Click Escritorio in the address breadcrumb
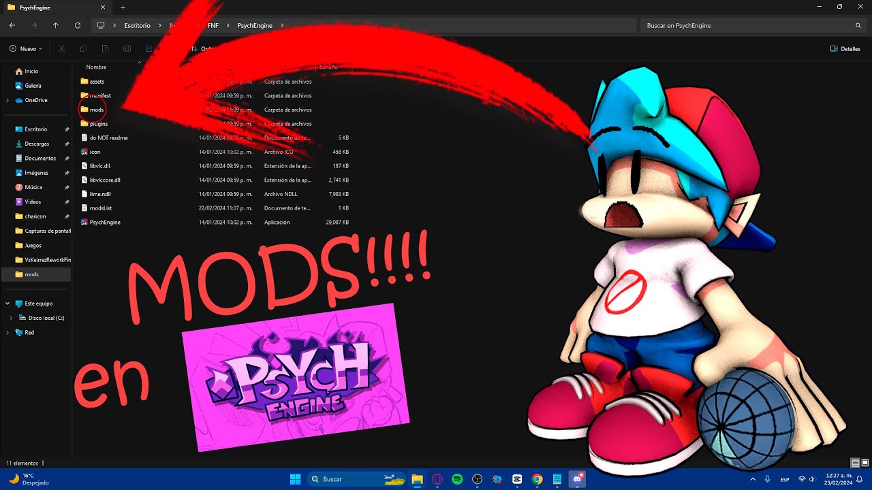This screenshot has height=490, width=872. point(137,25)
